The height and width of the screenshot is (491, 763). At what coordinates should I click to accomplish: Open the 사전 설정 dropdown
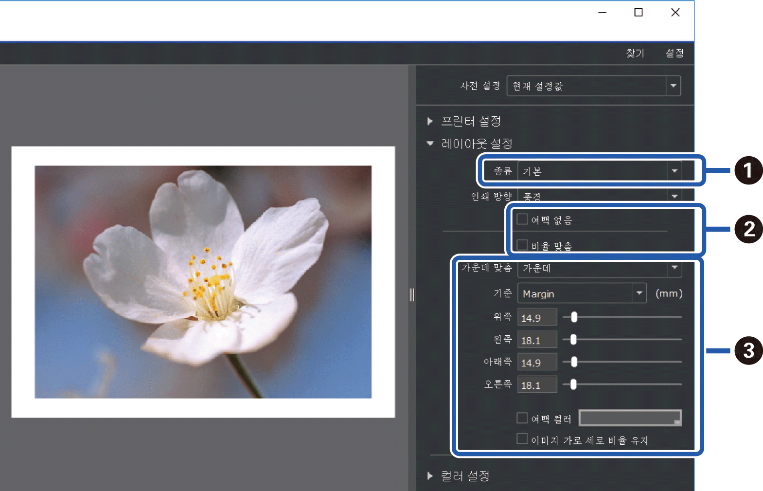(593, 86)
